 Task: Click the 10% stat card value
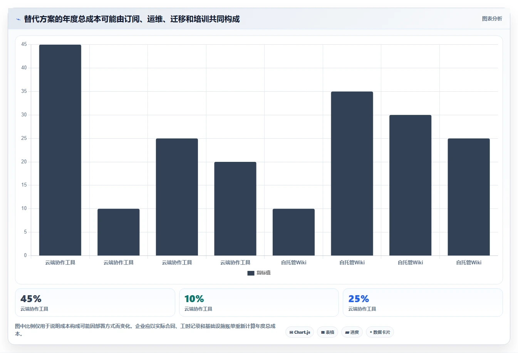(194, 299)
